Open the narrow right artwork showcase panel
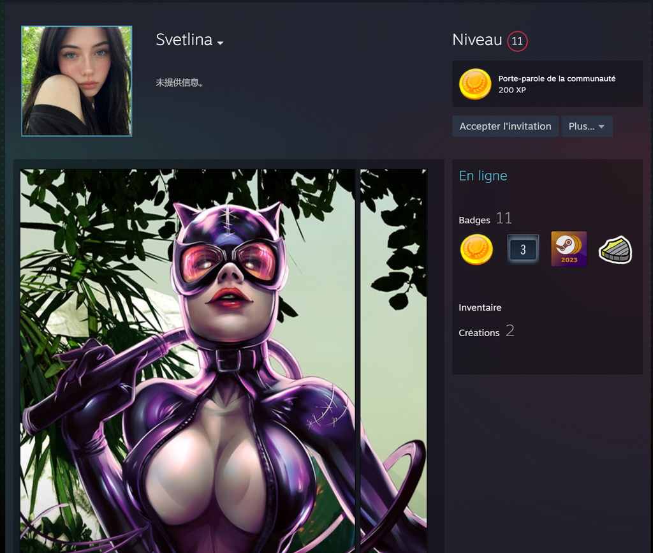This screenshot has height=553, width=653. (x=393, y=361)
